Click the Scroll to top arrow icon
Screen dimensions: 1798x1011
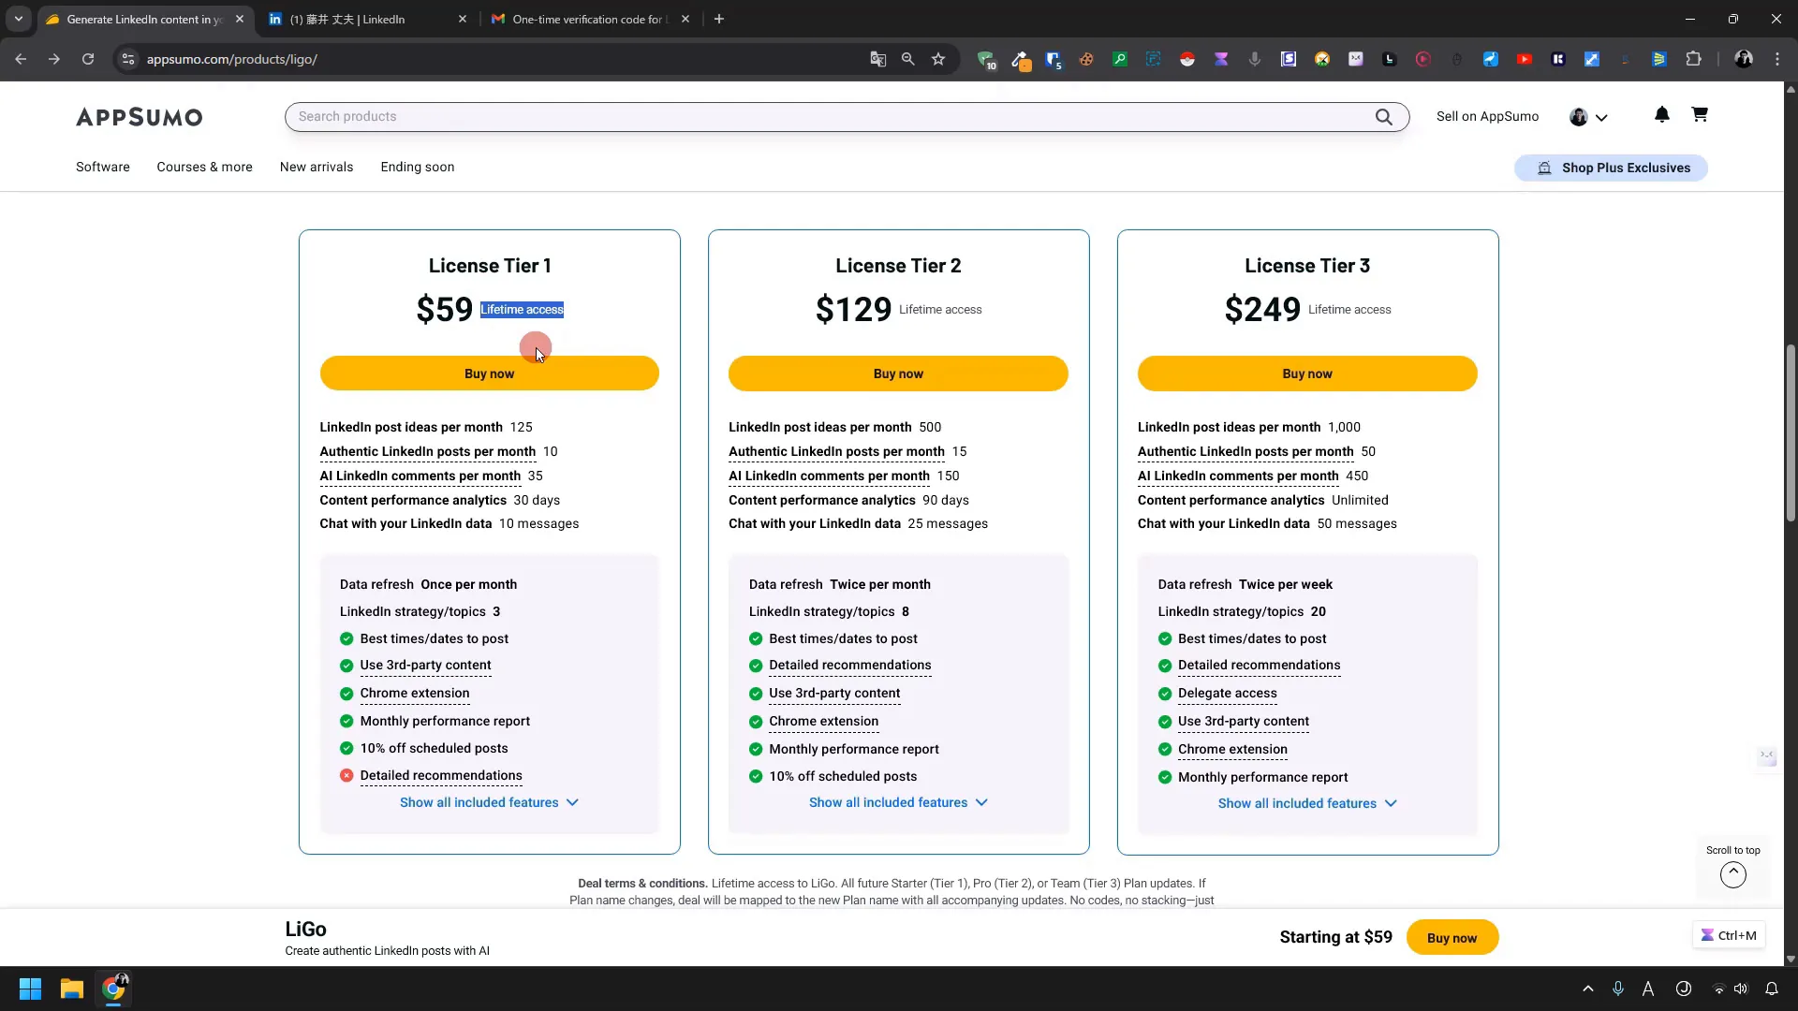1732,874
